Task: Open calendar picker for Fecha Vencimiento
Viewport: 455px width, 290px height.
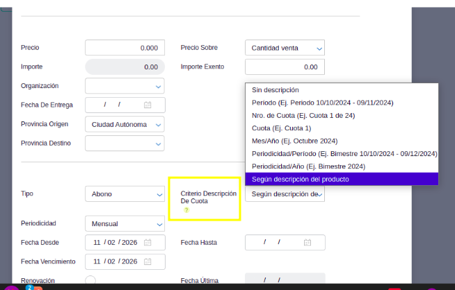Action: [x=147, y=262]
